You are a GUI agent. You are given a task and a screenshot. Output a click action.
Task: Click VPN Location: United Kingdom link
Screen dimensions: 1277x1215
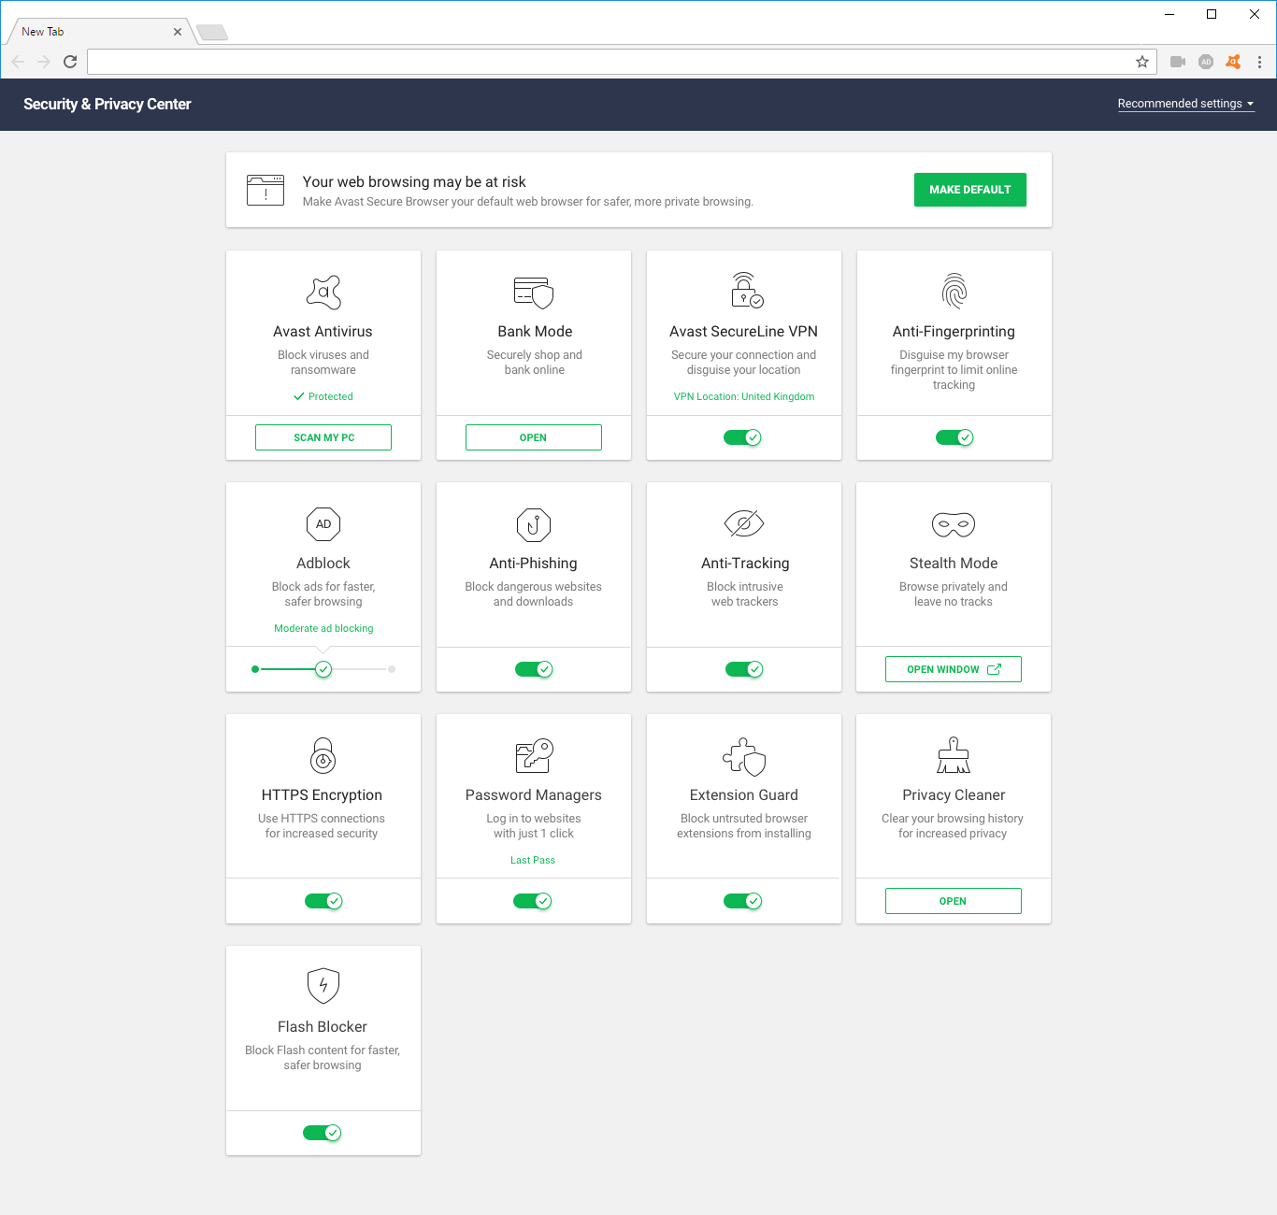(744, 396)
